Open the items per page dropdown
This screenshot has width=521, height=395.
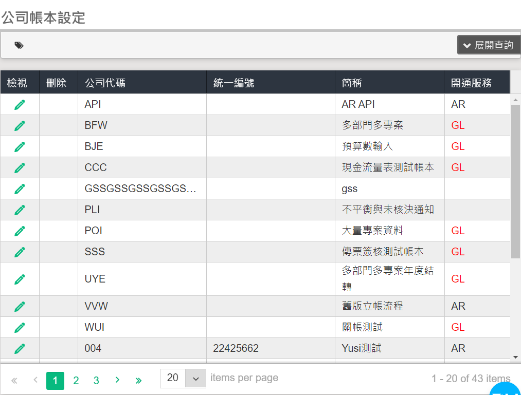(195, 379)
